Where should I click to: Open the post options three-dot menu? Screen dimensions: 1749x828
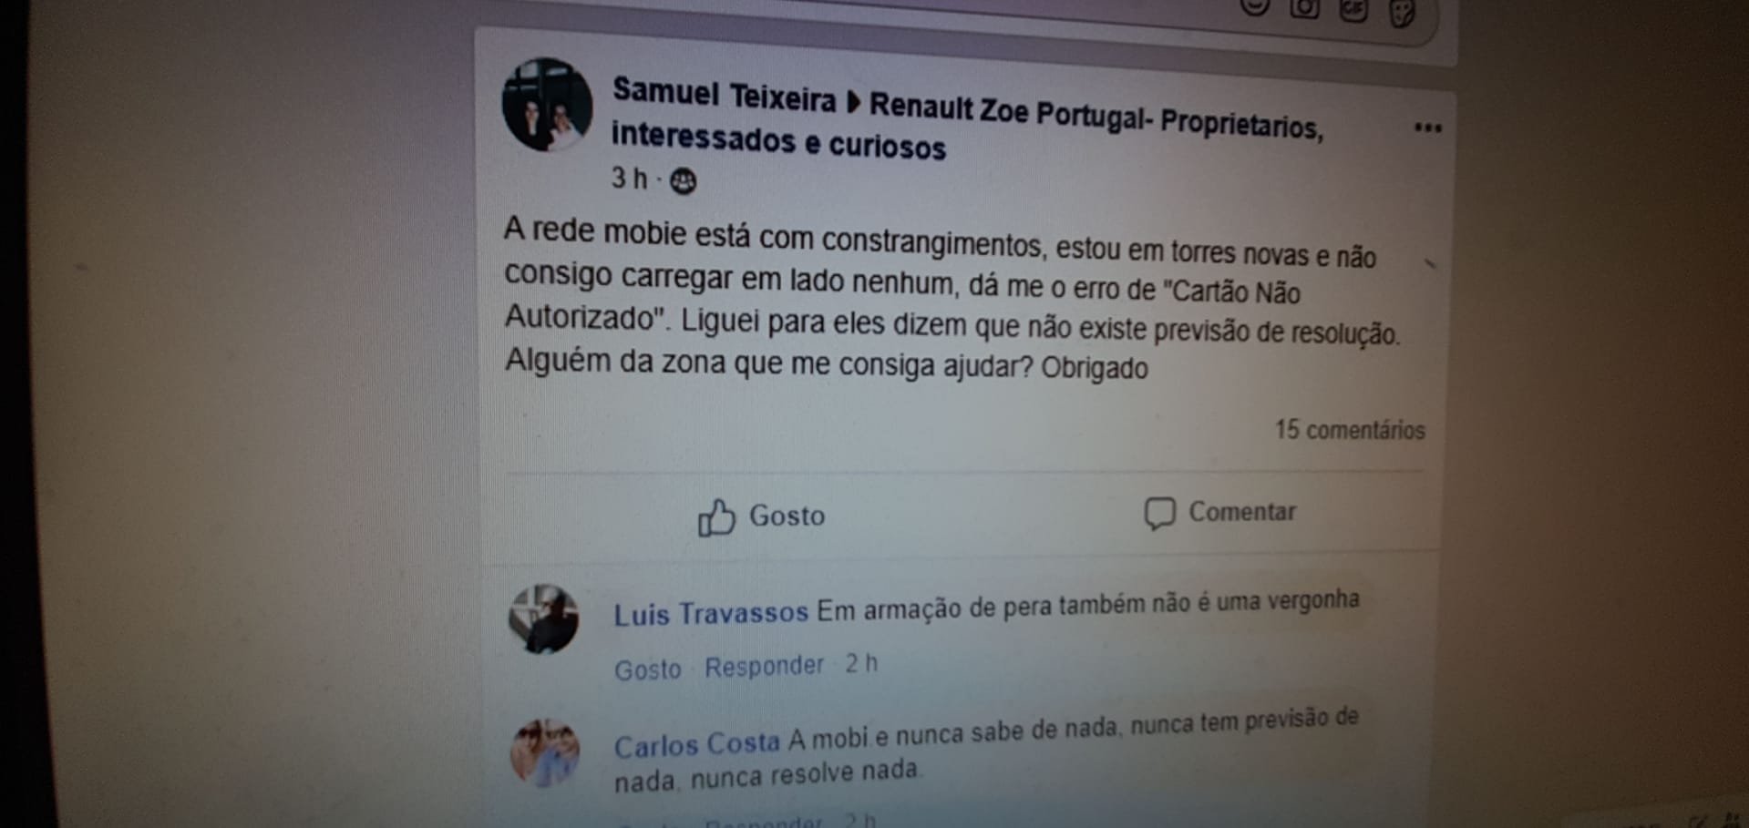(x=1427, y=128)
